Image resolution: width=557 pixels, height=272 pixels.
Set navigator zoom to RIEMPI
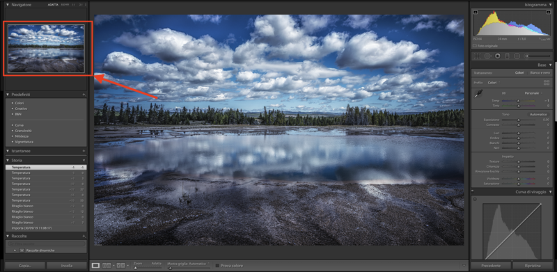pos(64,5)
